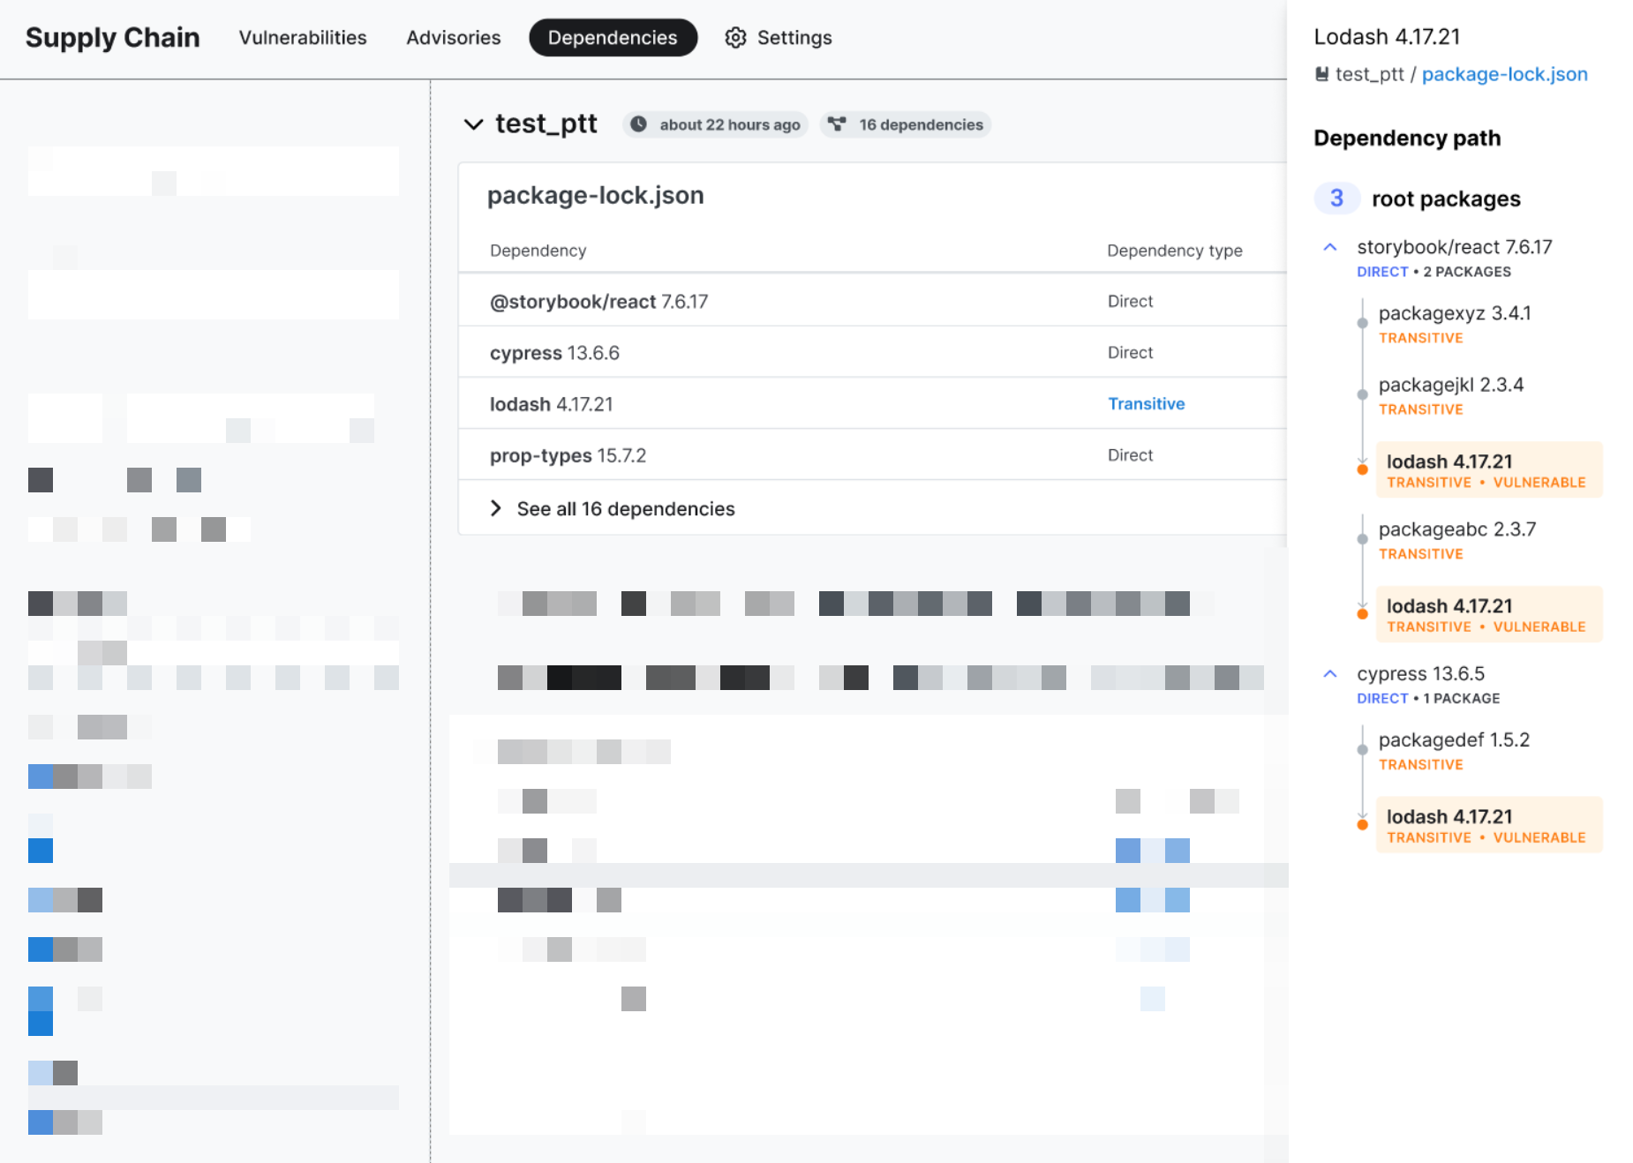This screenshot has width=1633, height=1163.
Task: Select the packageabc 2.3.7 transitive node
Action: coord(1456,529)
